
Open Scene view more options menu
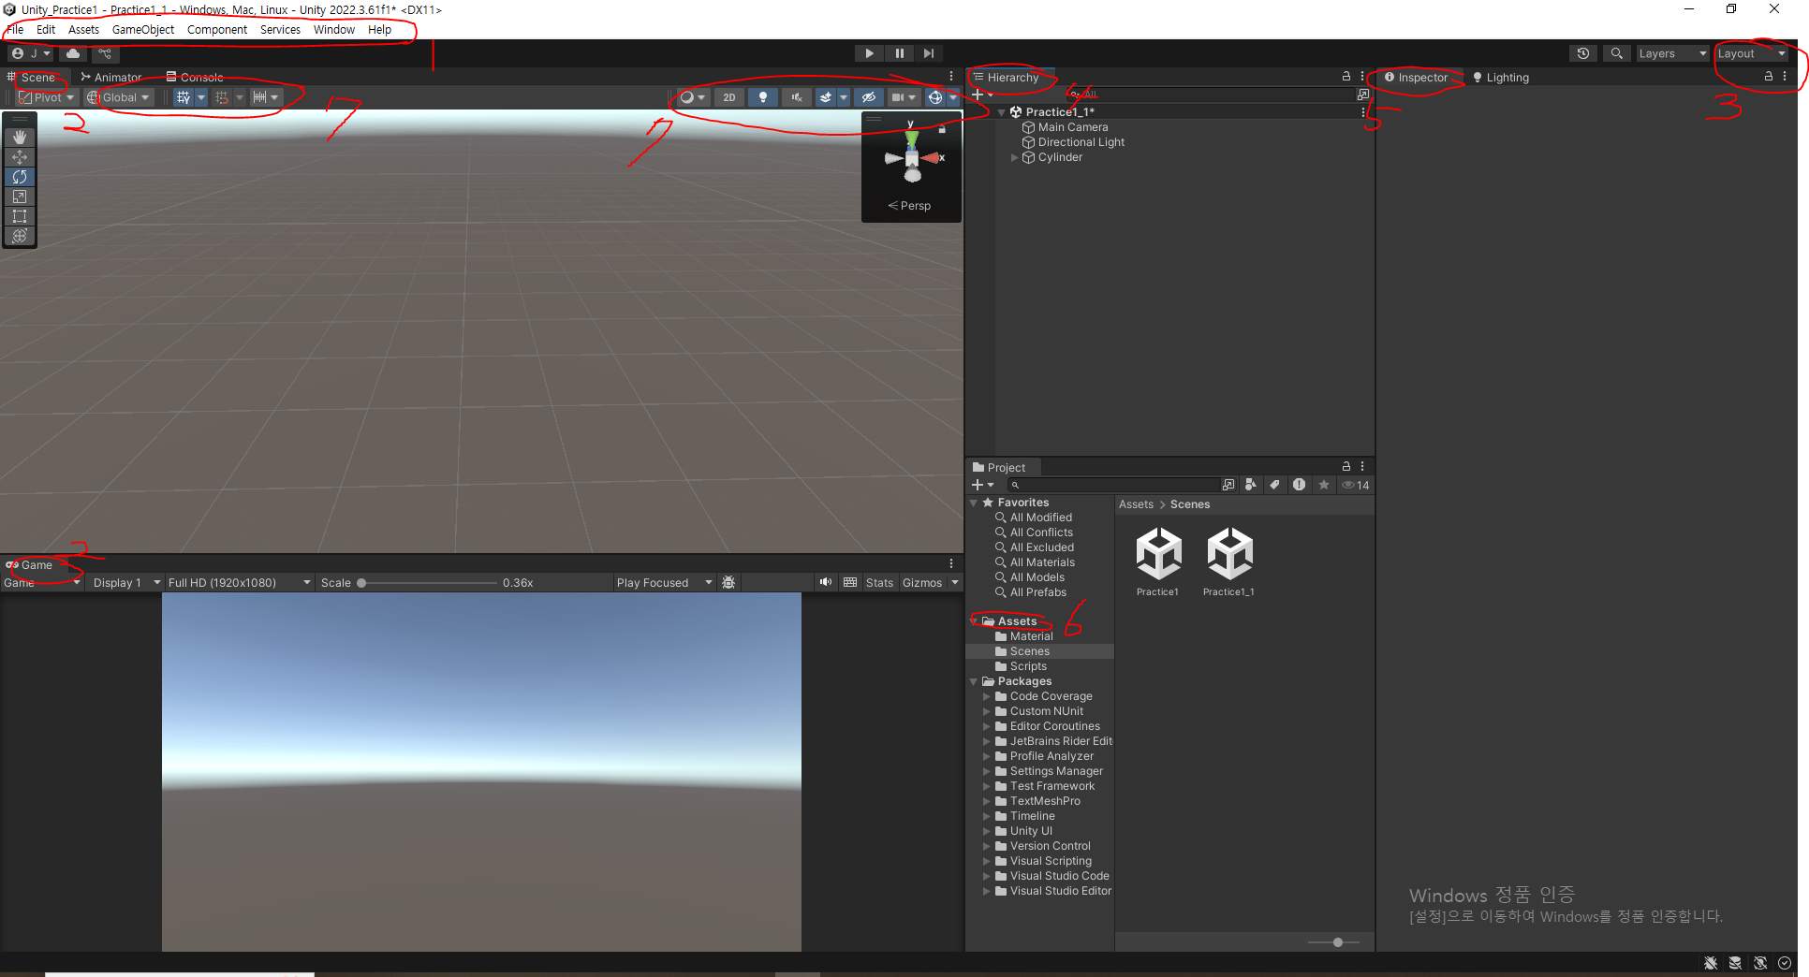coord(951,77)
